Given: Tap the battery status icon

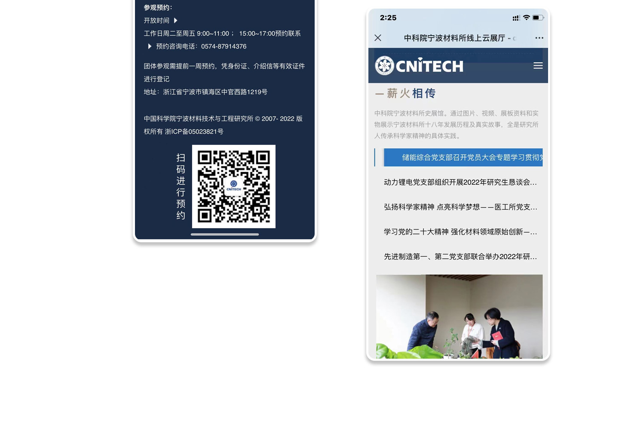Looking at the screenshot, I should [538, 18].
